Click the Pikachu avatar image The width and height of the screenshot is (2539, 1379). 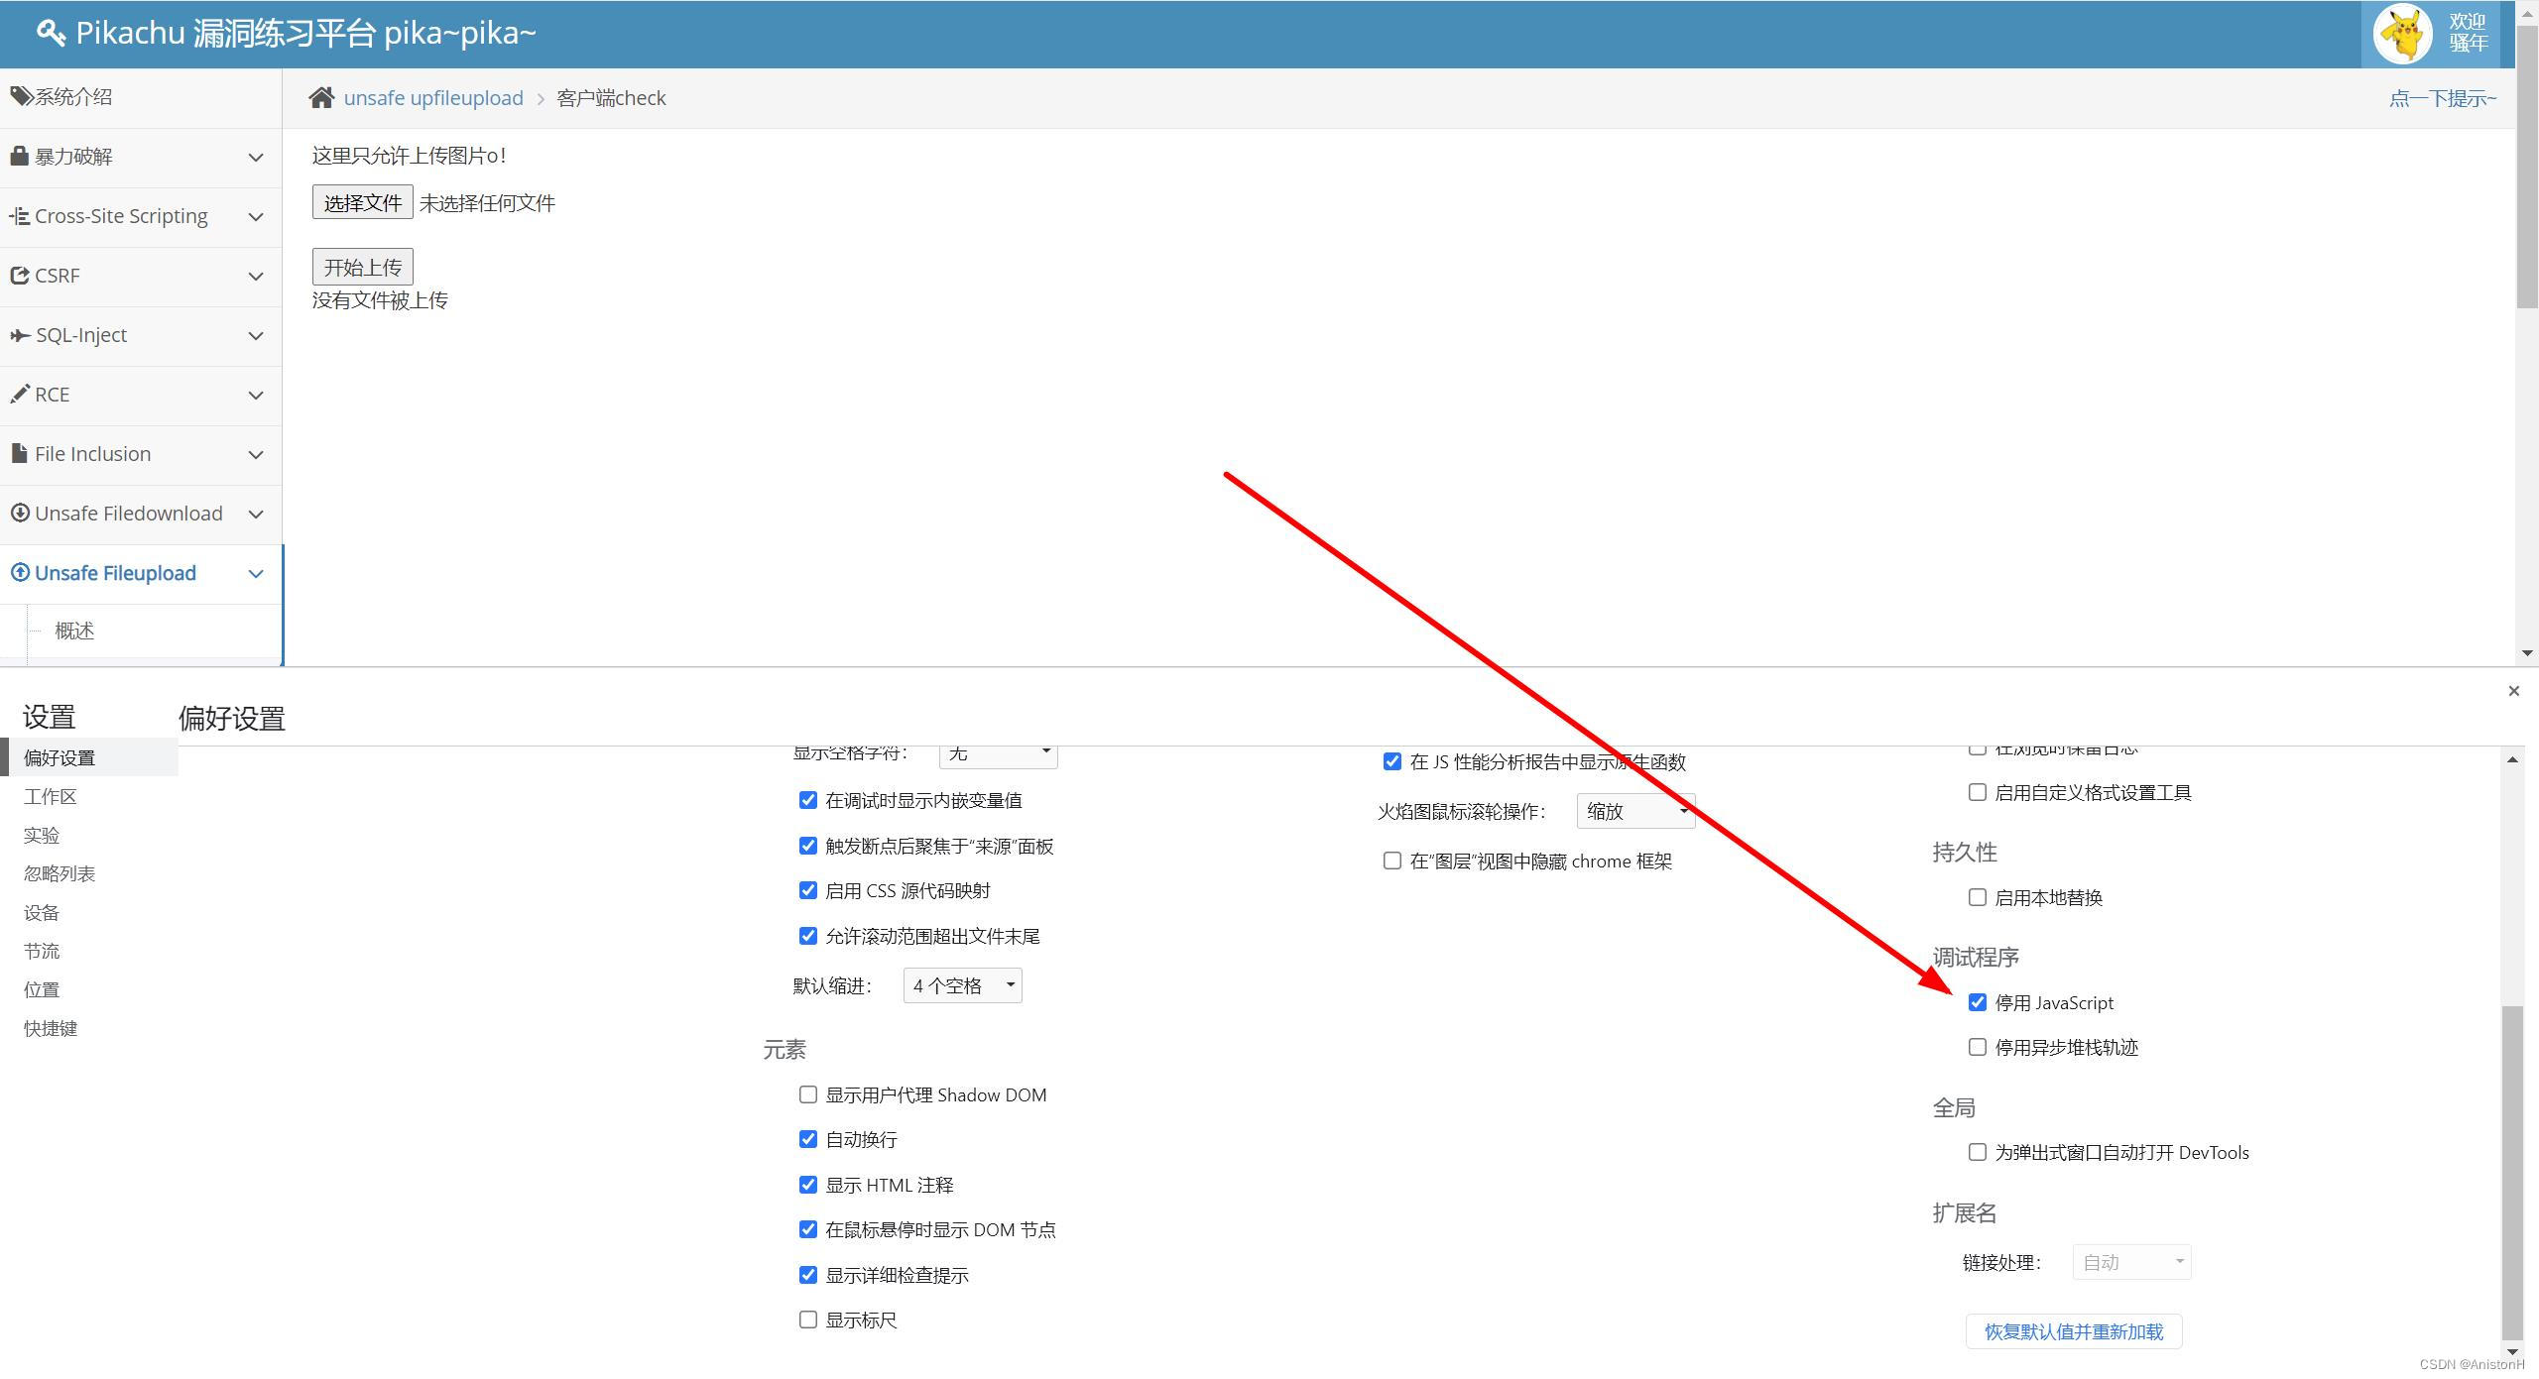[2402, 33]
